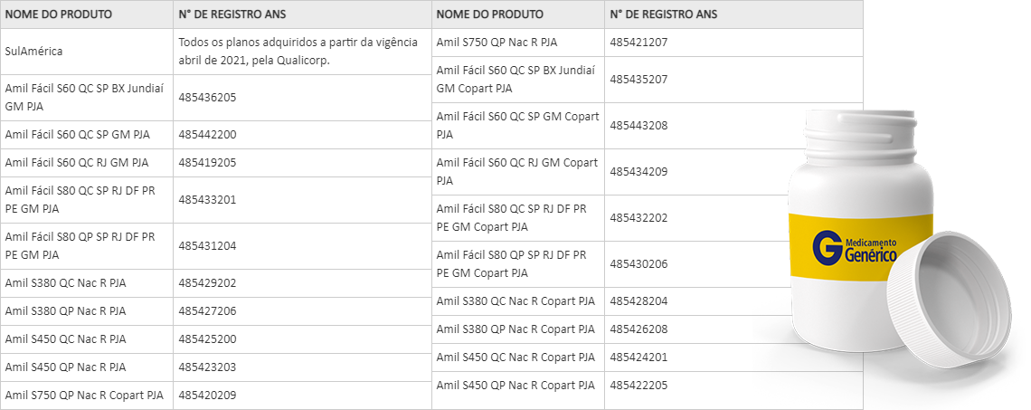Click the Qualicorp April 2021 plans text
Viewport: 1031px width, 410px height.
(298, 52)
